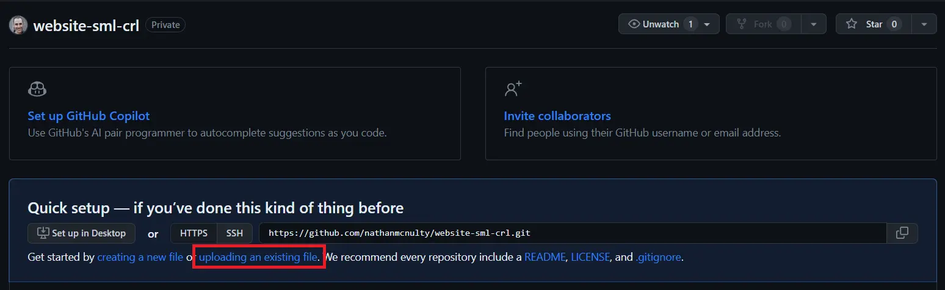
Task: Click the repository owner avatar
Action: coord(18,25)
